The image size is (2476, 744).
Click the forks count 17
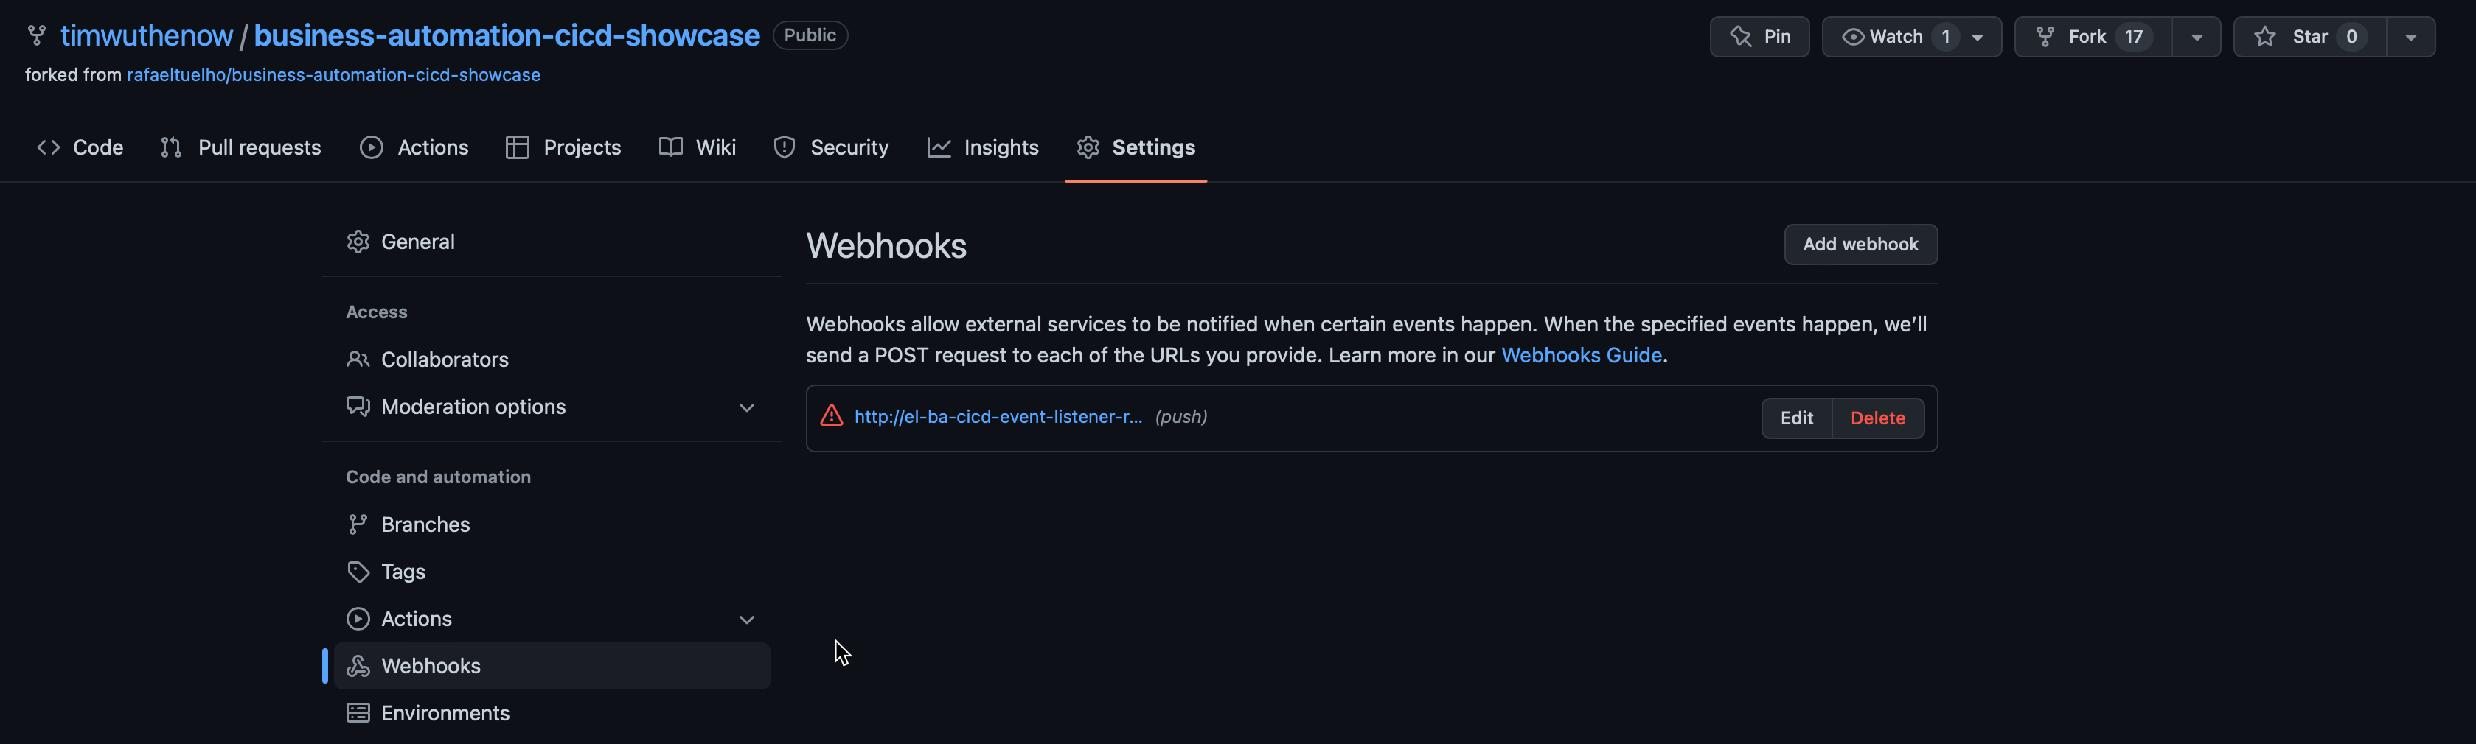point(2133,37)
